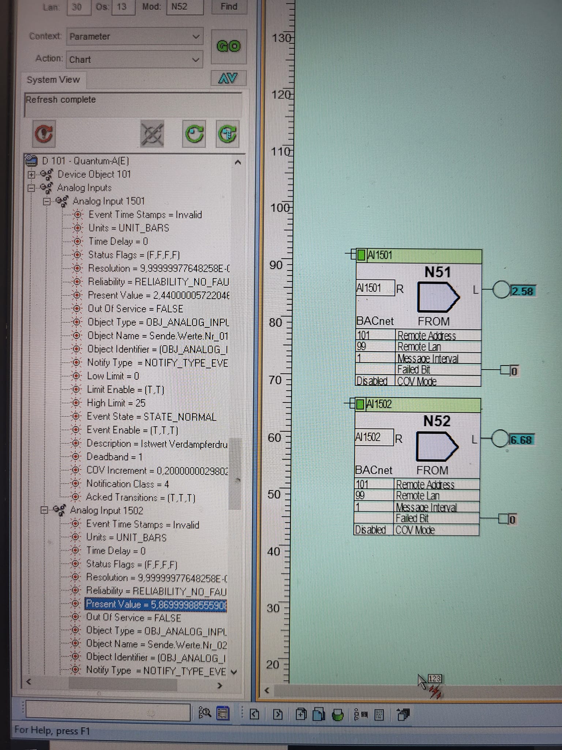The height and width of the screenshot is (750, 562).
Task: Click the text document icon in bottom toolbar
Action: point(379,714)
